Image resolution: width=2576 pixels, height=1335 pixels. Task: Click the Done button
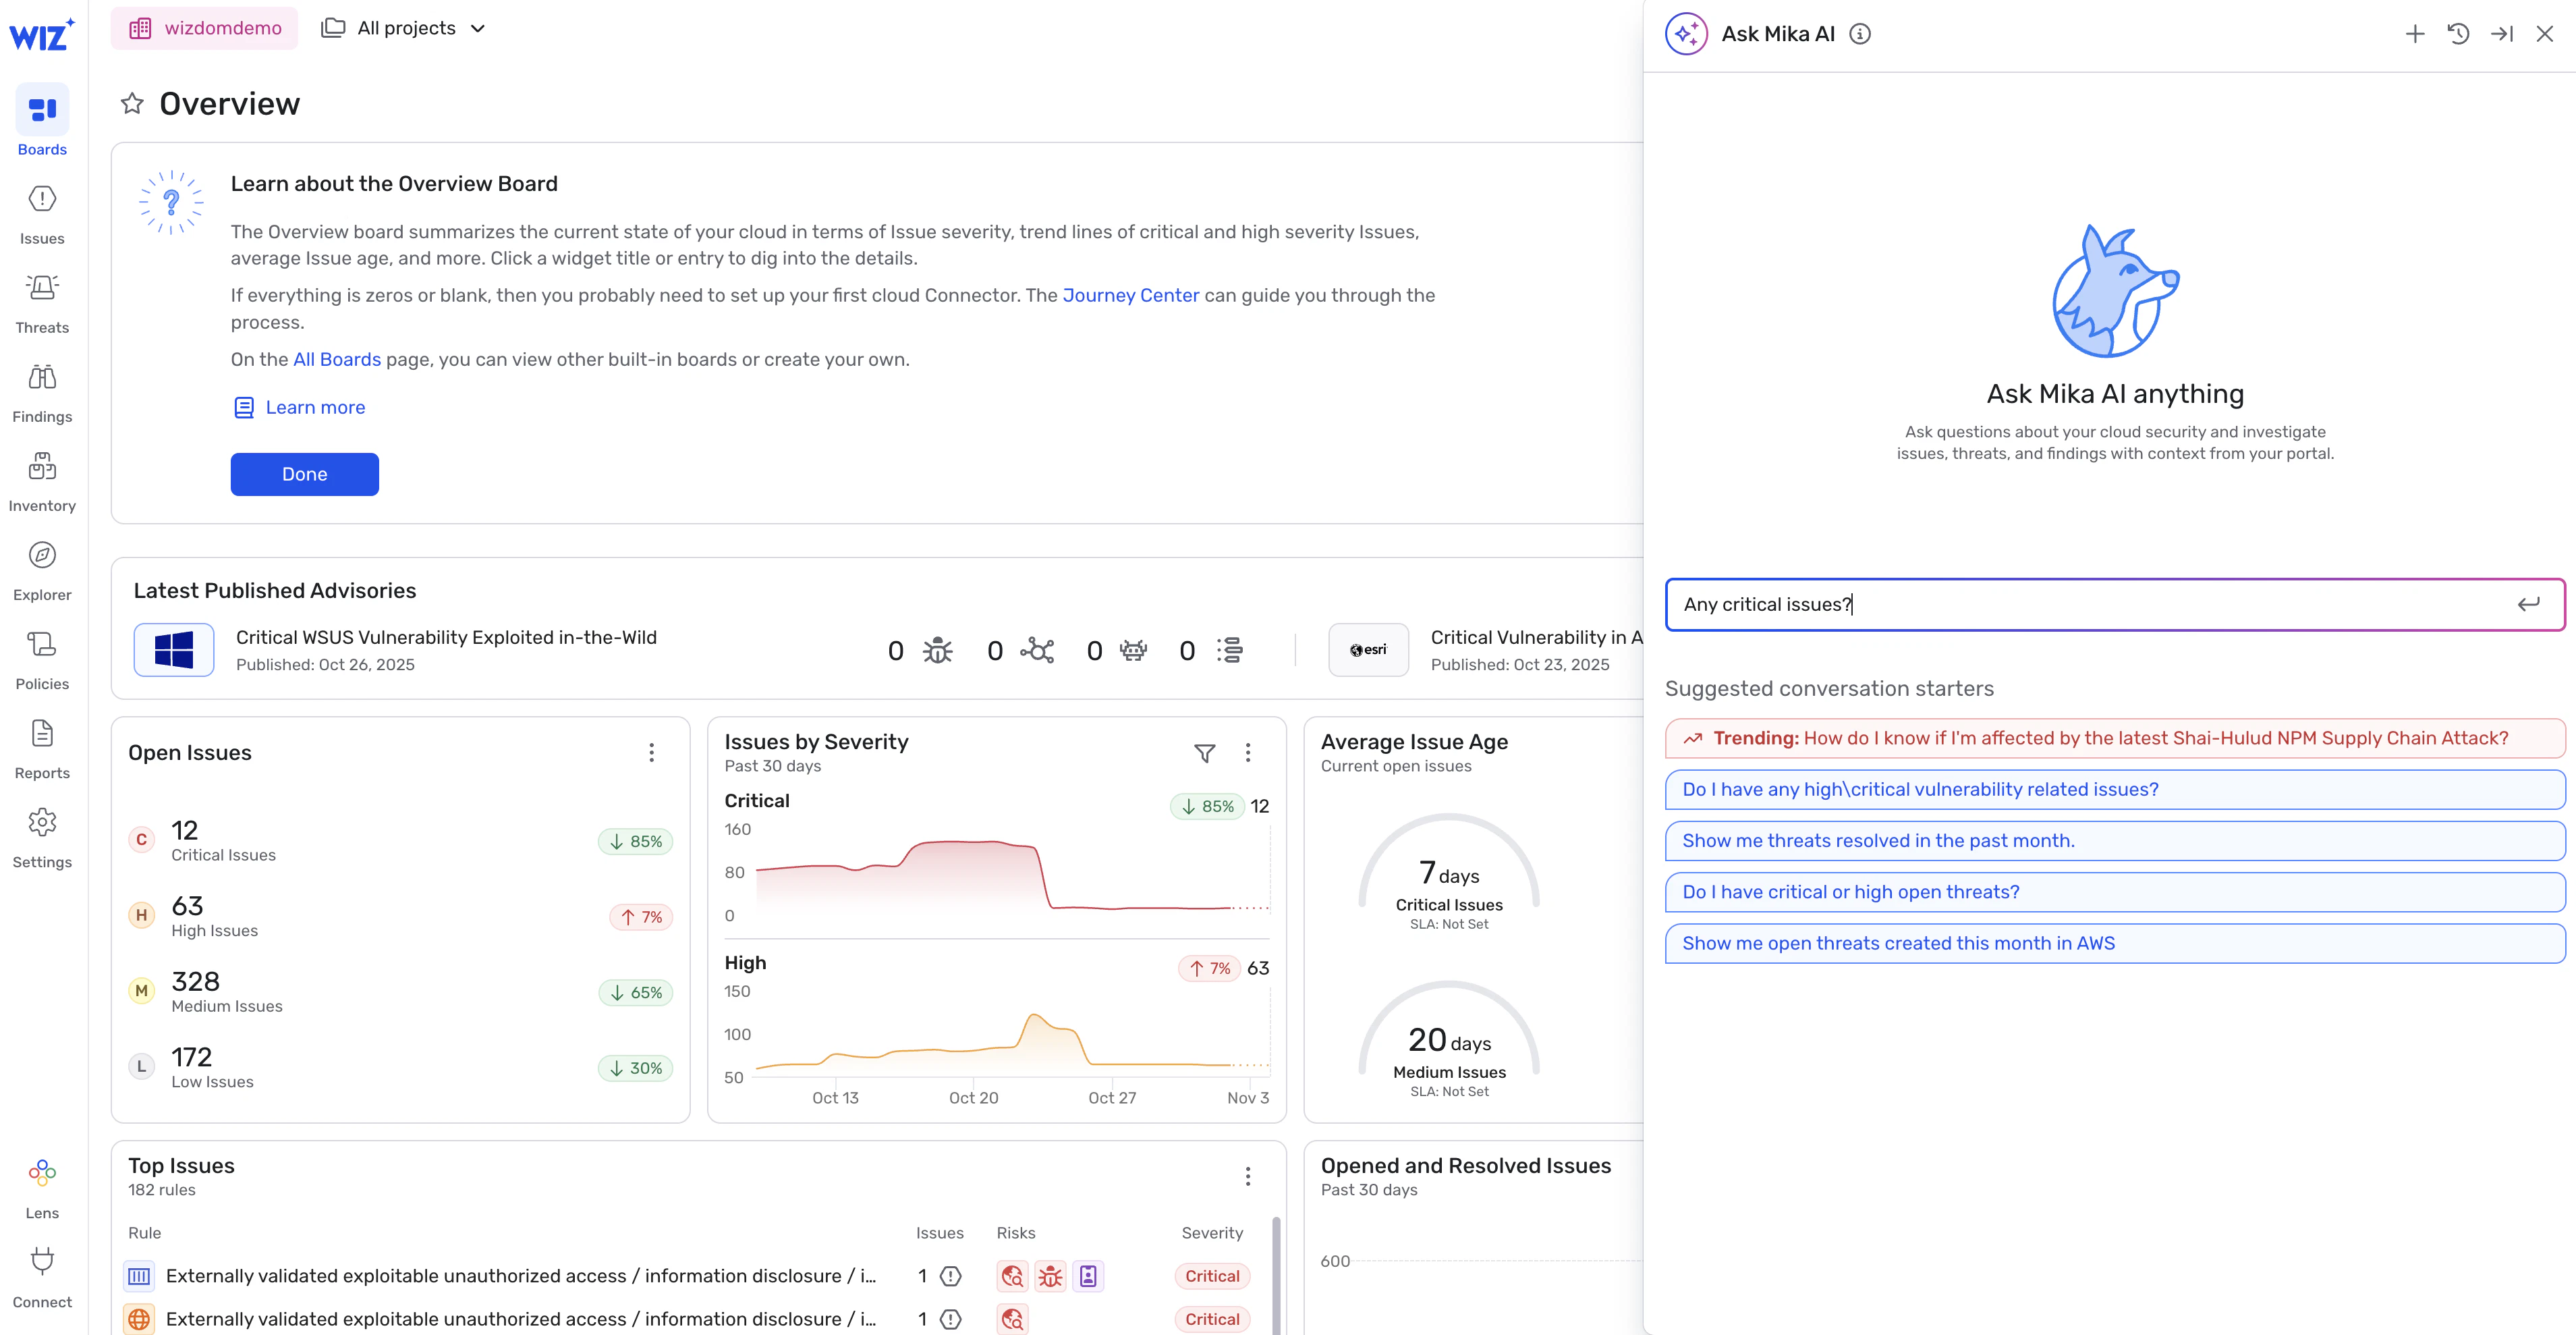pos(304,474)
